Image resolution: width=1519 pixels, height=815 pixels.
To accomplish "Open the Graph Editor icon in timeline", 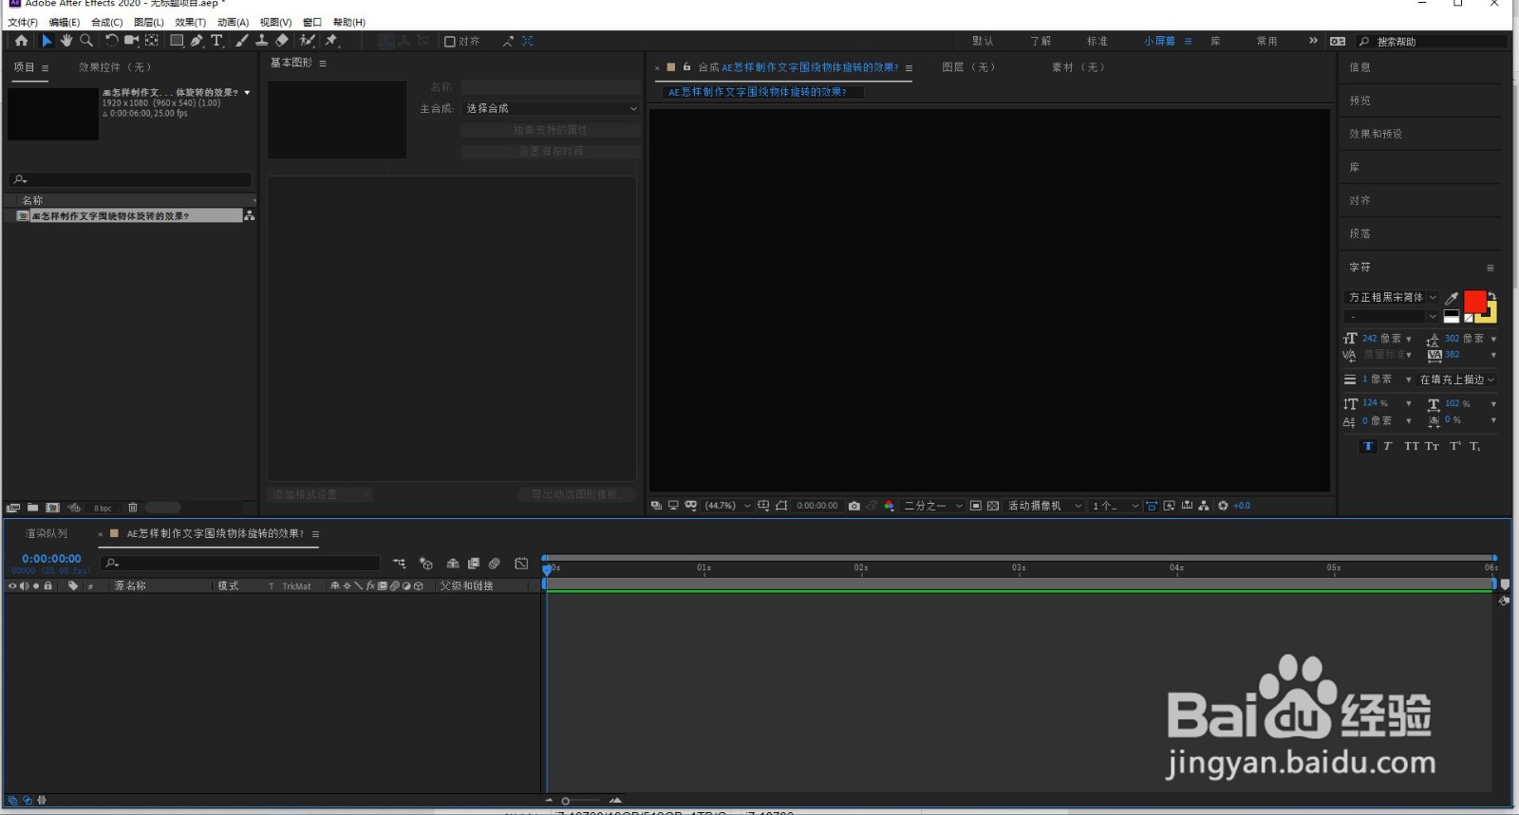I will coord(521,564).
